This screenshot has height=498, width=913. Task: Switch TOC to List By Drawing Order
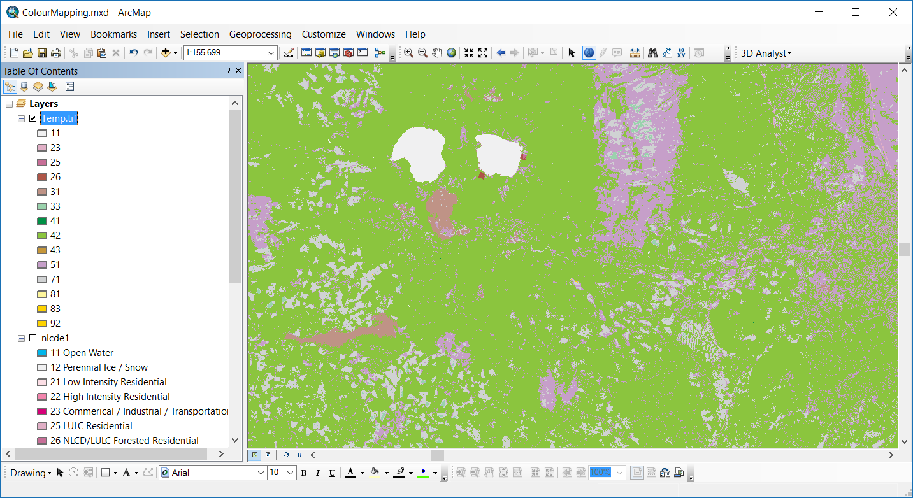pyautogui.click(x=10, y=87)
